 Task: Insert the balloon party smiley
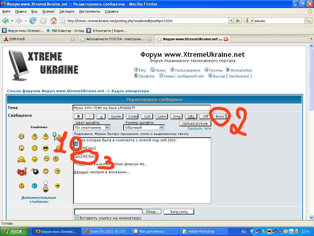[57, 136]
